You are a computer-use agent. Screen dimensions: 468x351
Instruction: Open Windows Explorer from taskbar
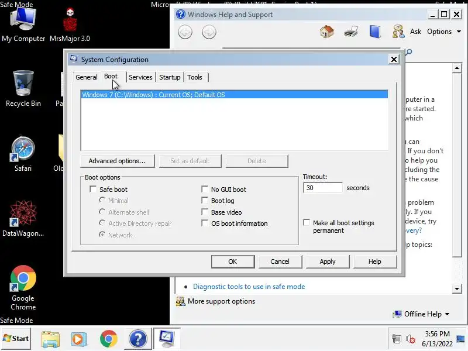[50, 339]
